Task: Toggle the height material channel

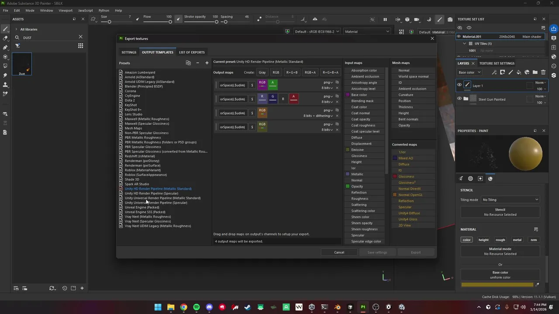Action: coord(483,240)
